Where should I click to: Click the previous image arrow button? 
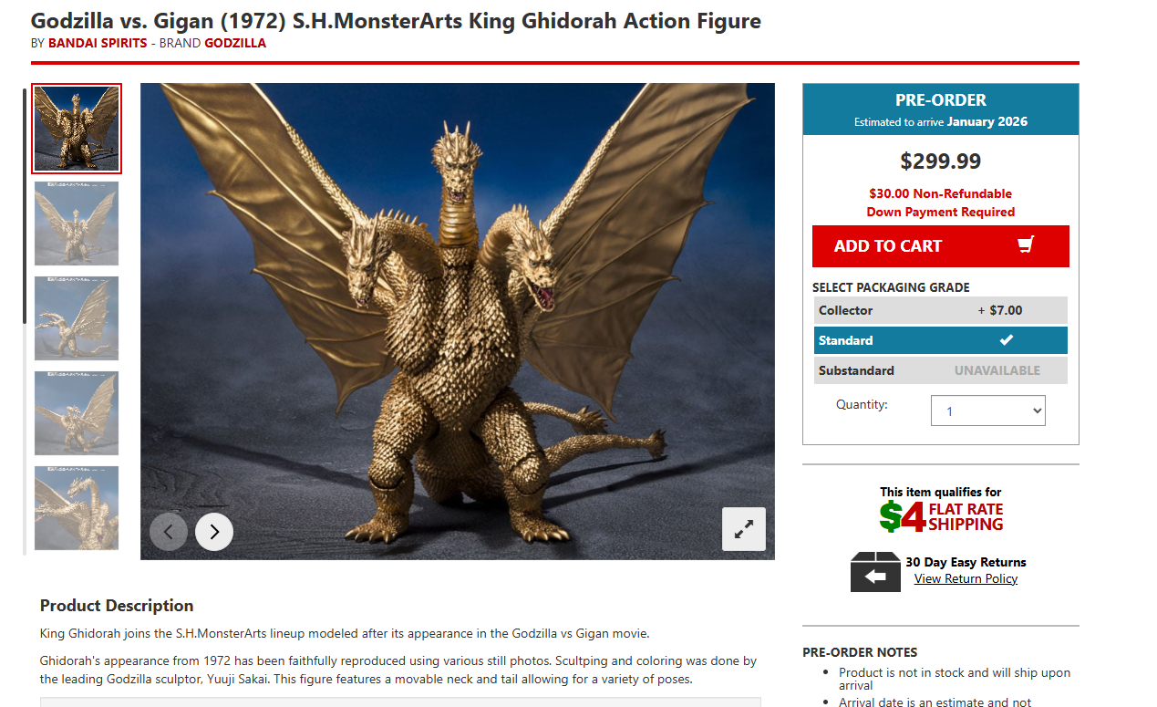(169, 532)
